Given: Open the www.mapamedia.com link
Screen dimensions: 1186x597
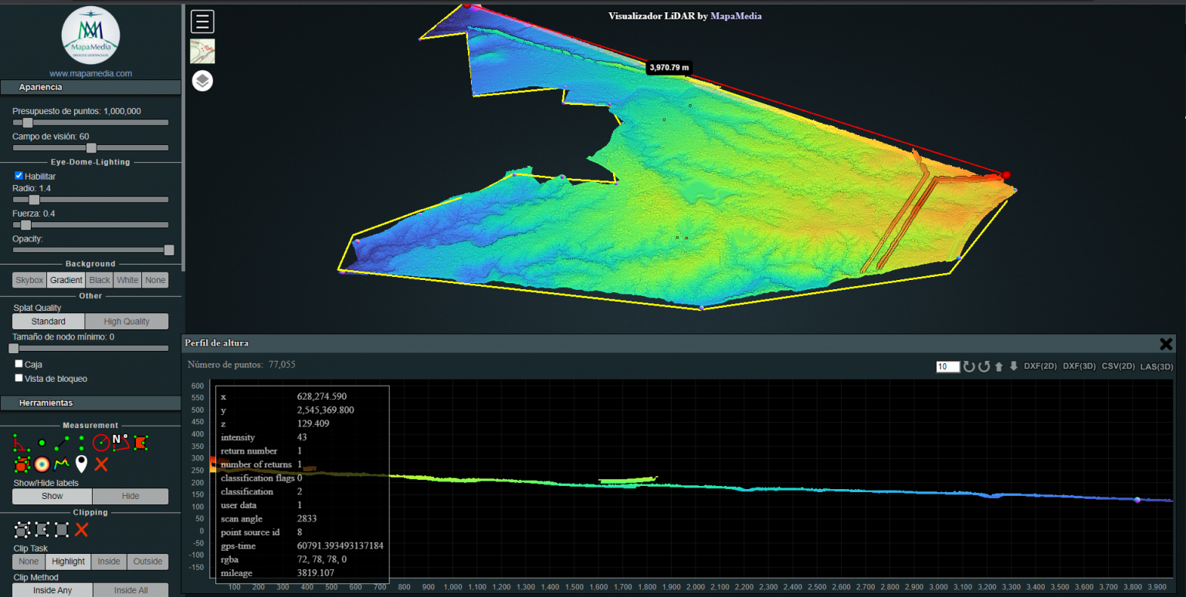Looking at the screenshot, I should point(90,73).
